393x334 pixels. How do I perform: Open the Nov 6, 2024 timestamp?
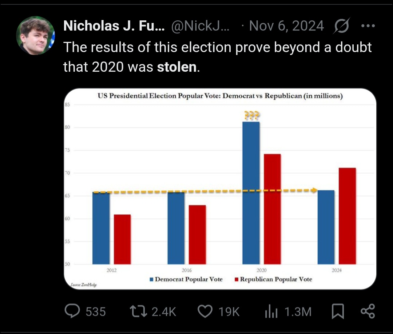point(286,25)
